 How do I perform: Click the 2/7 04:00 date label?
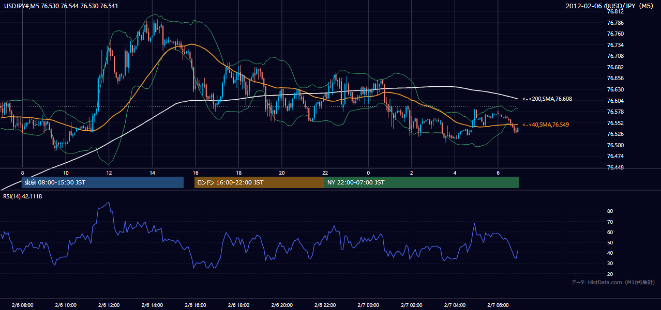coord(455,305)
